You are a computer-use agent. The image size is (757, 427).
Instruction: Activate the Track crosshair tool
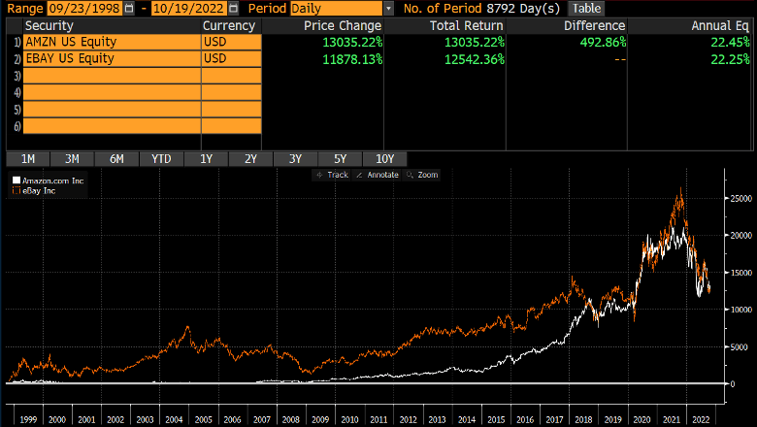[x=331, y=175]
